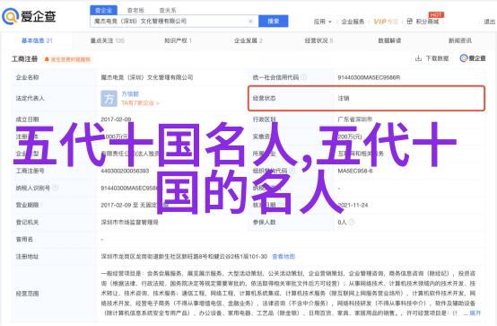This screenshot has width=497, height=326.
Task: Select the 注册地址 address text
Action: click(x=184, y=257)
